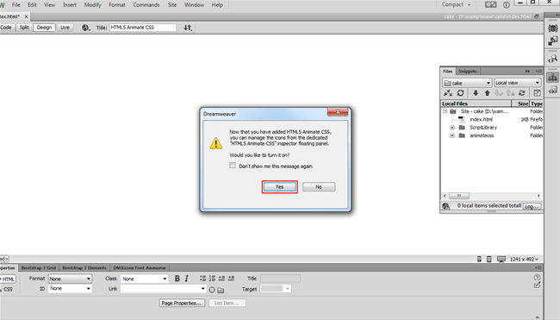This screenshot has height=320, width=560.
Task: Open the Commands menu
Action: coord(146,4)
